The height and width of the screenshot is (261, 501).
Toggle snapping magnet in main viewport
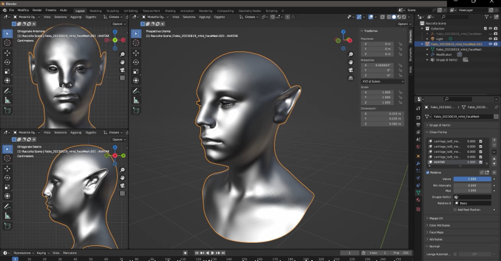(272, 17)
